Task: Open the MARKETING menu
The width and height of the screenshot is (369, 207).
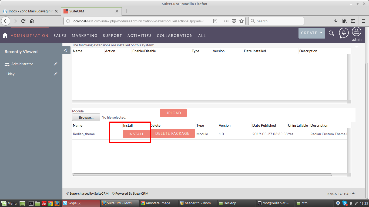Action: pyautogui.click(x=85, y=36)
